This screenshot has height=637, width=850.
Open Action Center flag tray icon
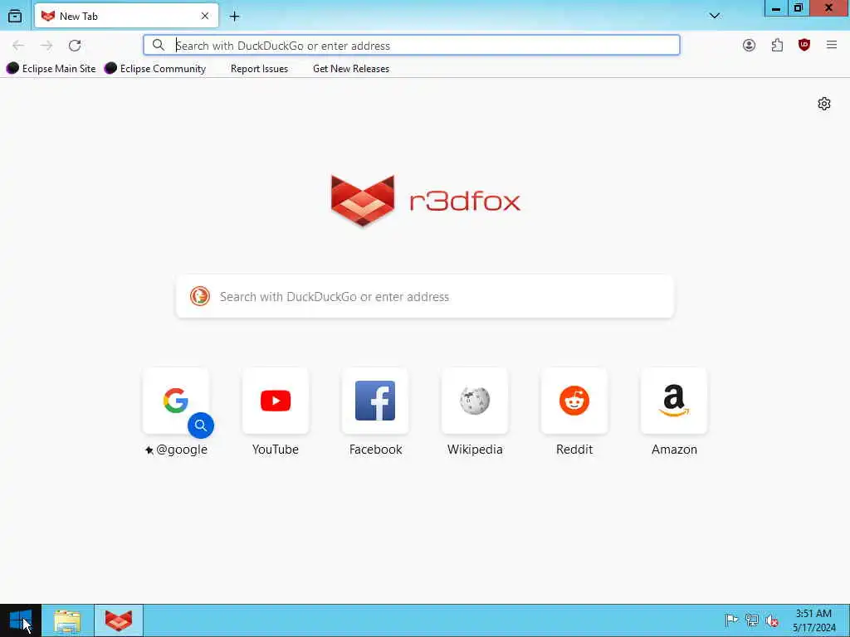pos(731,620)
